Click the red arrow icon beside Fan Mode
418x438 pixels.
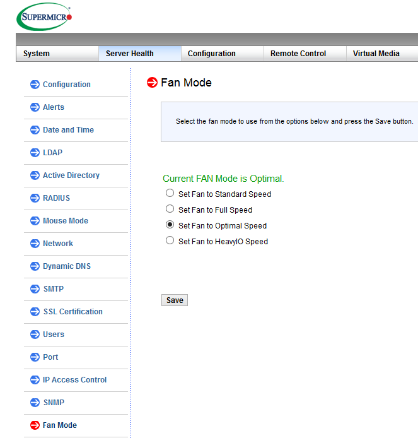click(35, 425)
